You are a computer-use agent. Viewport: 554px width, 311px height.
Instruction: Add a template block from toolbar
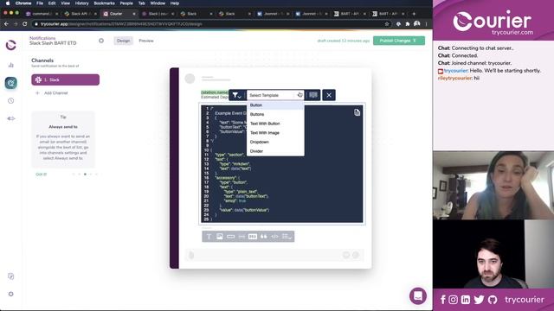[253, 236]
